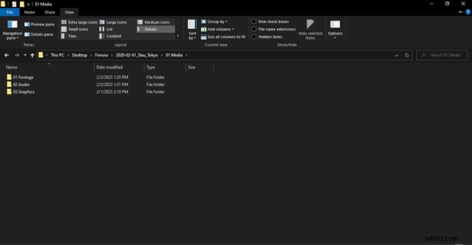
Task: Click date 2/2/2023 1:35 PM
Action: click(x=113, y=77)
